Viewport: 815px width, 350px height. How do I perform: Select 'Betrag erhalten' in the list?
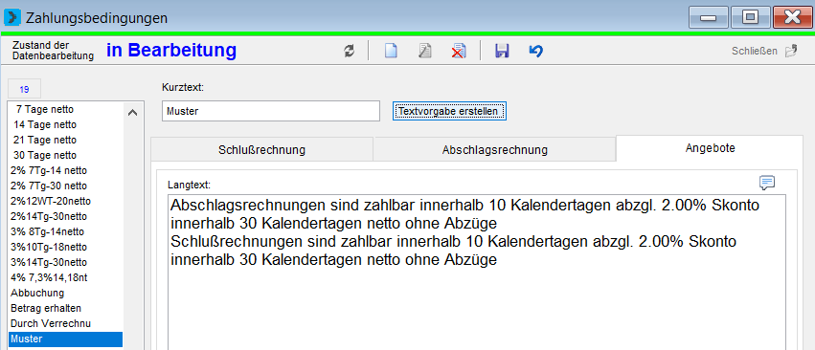pos(66,309)
